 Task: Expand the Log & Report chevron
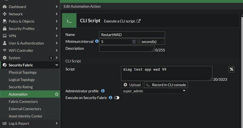pyautogui.click(x=56, y=123)
